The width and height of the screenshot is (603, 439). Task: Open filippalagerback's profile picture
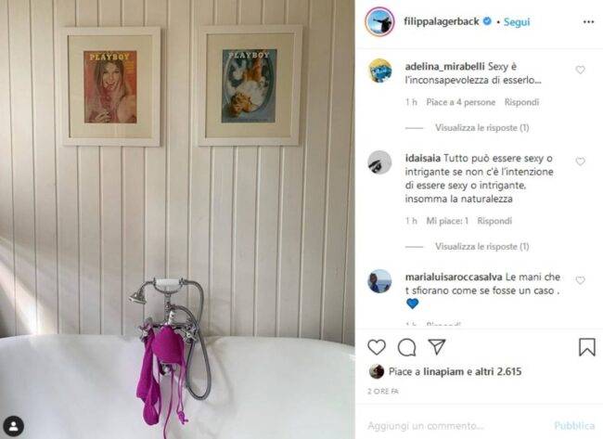(x=379, y=21)
